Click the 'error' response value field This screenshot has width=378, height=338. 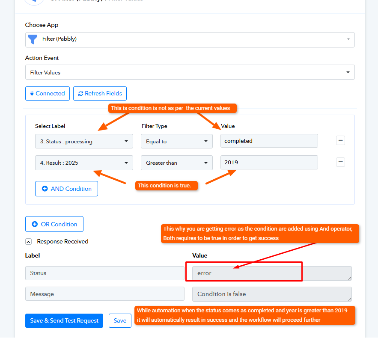(272, 273)
